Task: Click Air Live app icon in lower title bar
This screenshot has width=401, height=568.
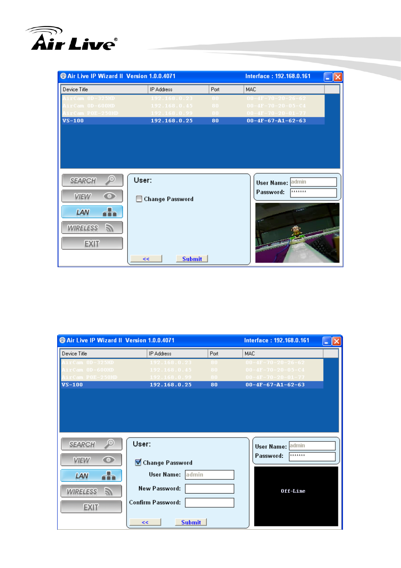Action: coord(62,340)
